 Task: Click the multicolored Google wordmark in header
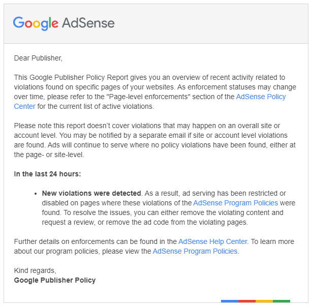tap(36, 23)
